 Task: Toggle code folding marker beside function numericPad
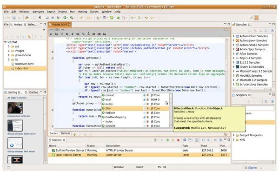(53, 110)
